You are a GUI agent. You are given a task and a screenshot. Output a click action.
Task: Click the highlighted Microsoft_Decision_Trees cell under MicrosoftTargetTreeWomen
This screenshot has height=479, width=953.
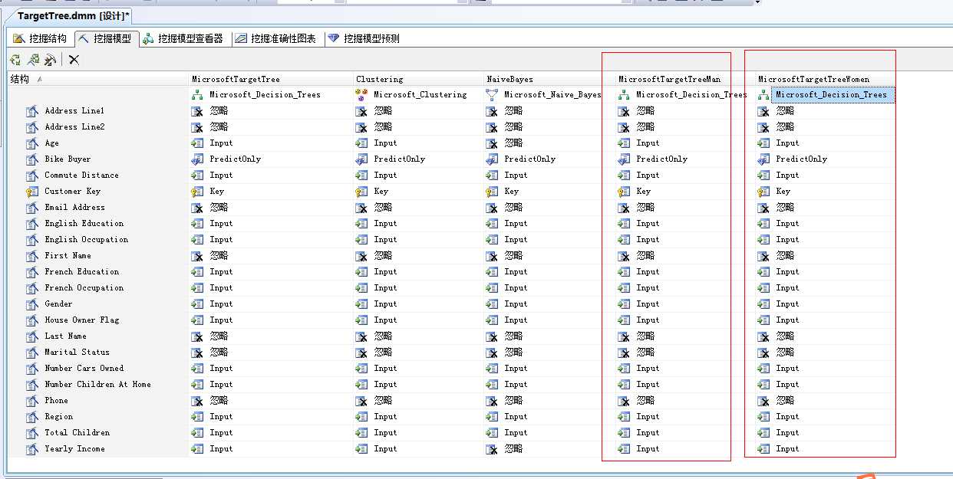833,95
